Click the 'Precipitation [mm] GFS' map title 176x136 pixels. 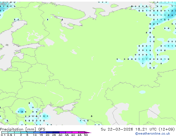click(22, 129)
